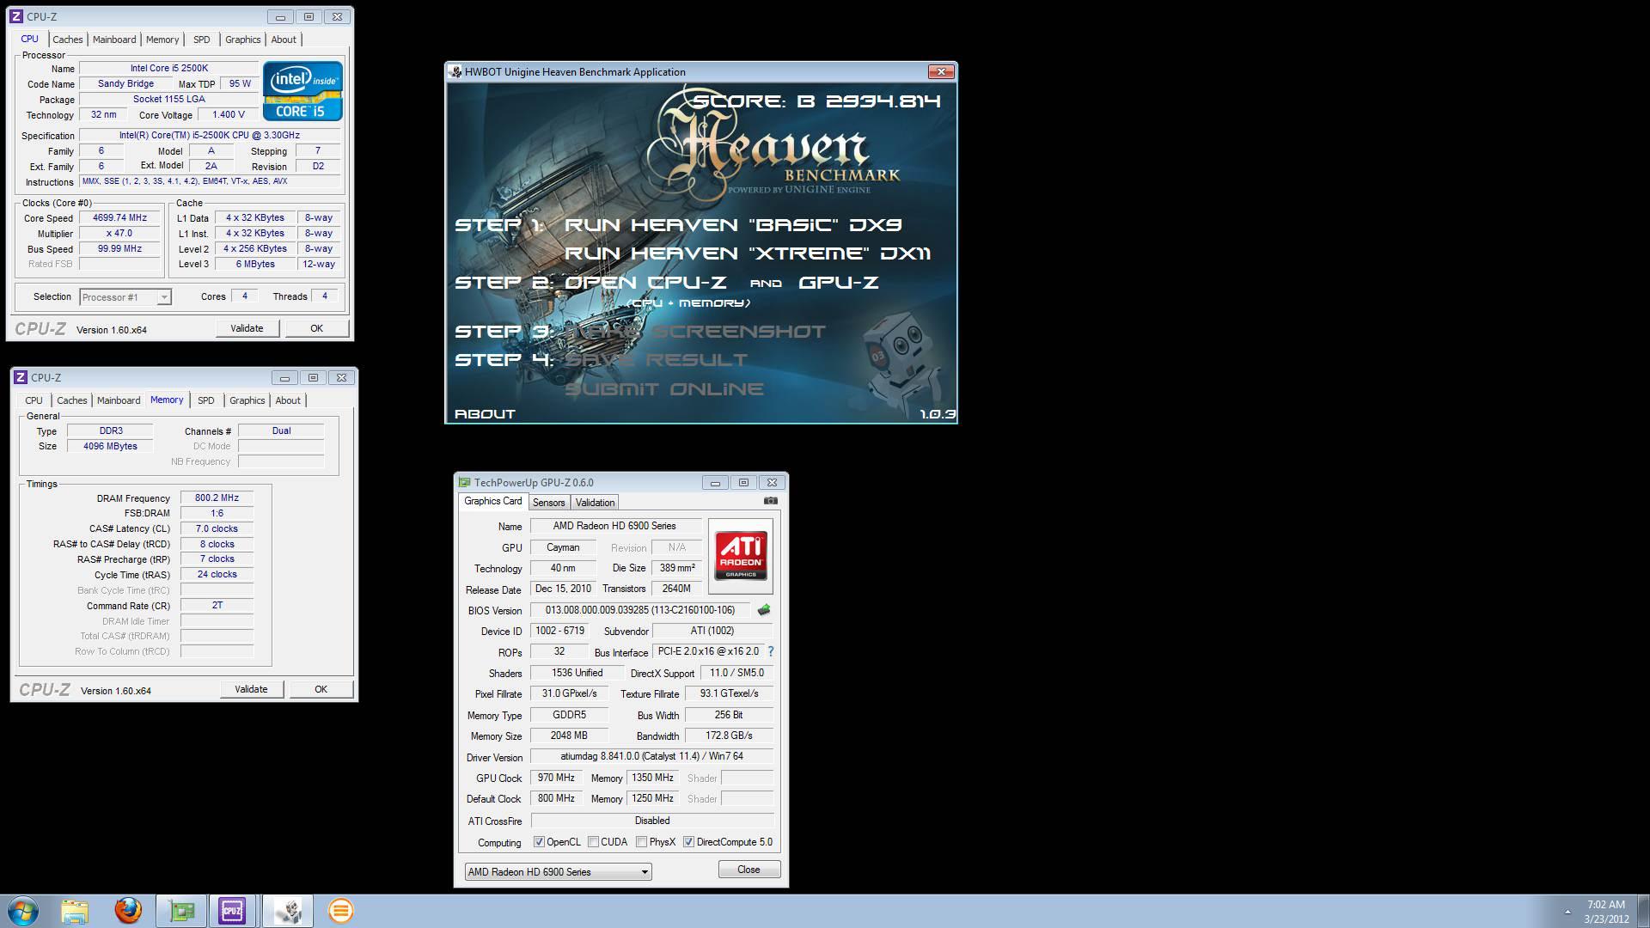Switch to the Validation tab in GPU-Z
Image resolution: width=1650 pixels, height=928 pixels.
coord(595,503)
